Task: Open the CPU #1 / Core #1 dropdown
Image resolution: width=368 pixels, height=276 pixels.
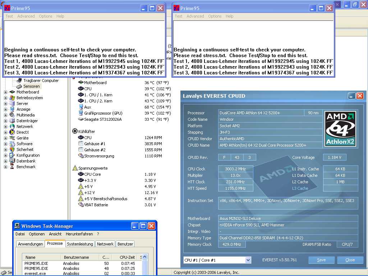Action: coord(248,260)
